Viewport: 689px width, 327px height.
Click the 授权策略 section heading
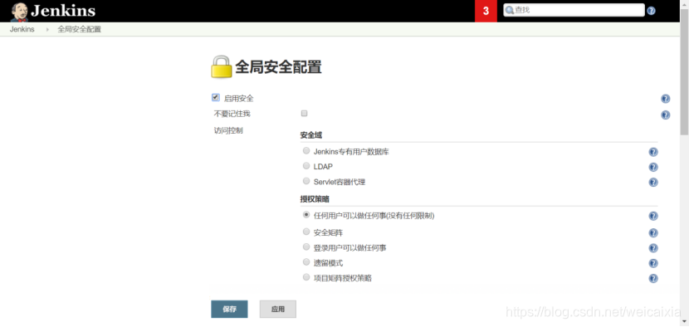pyautogui.click(x=315, y=198)
